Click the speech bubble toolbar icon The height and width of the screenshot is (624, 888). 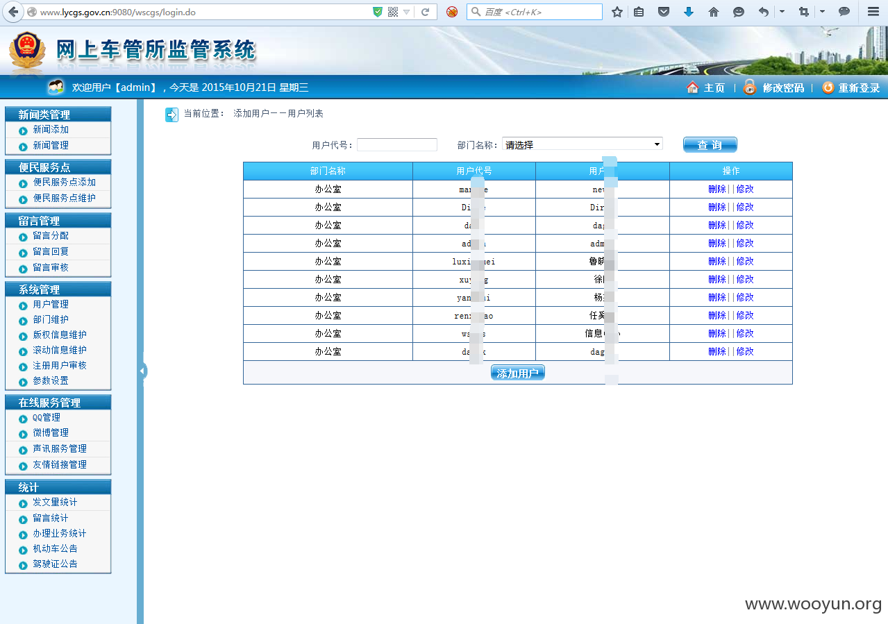tap(844, 12)
